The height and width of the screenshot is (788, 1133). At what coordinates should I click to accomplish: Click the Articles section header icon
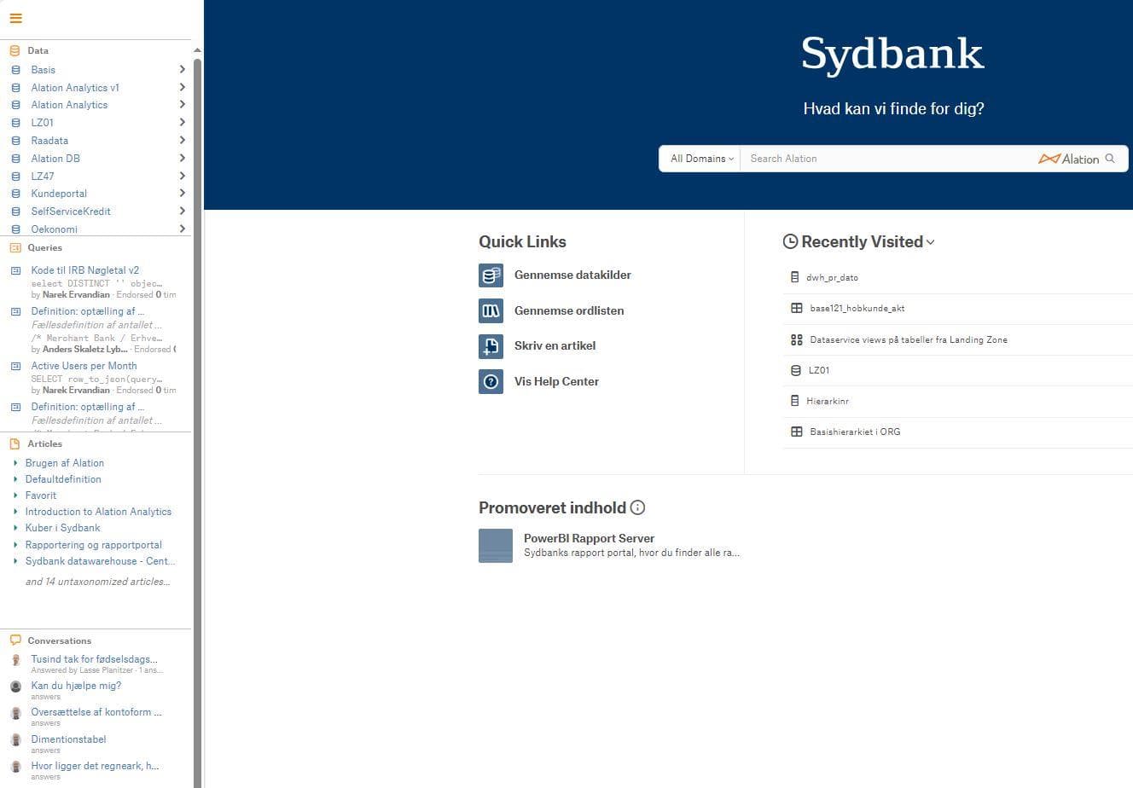[15, 444]
